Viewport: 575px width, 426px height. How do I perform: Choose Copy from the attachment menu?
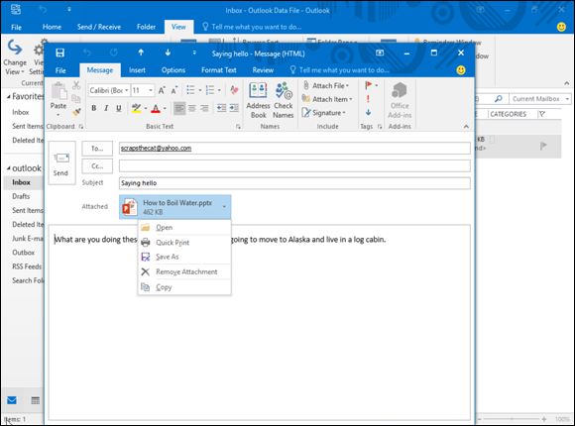(184, 287)
